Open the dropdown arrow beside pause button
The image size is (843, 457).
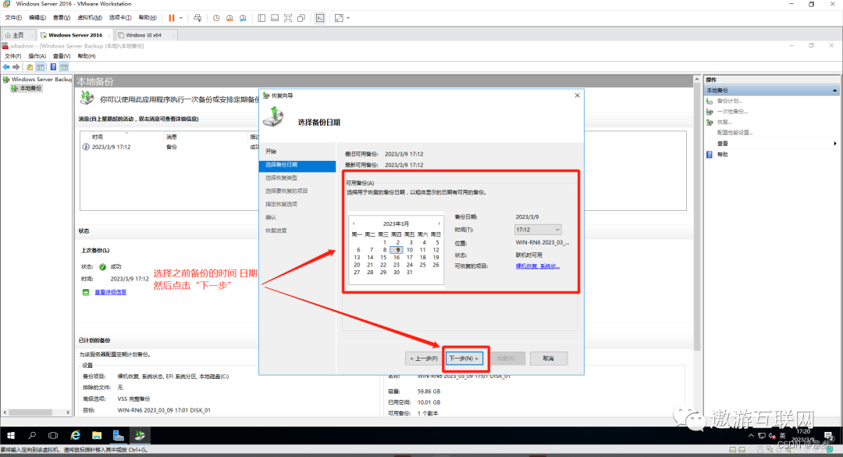coord(180,18)
